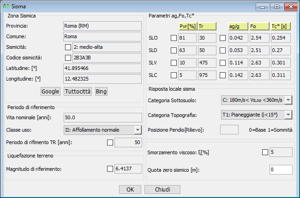The width and height of the screenshot is (300, 198).
Task: Enable the Sismicità checkbox
Action: coord(68,47)
